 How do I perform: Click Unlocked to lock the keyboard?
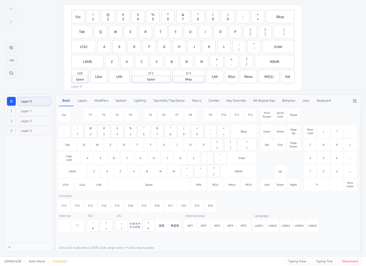(x=59, y=261)
